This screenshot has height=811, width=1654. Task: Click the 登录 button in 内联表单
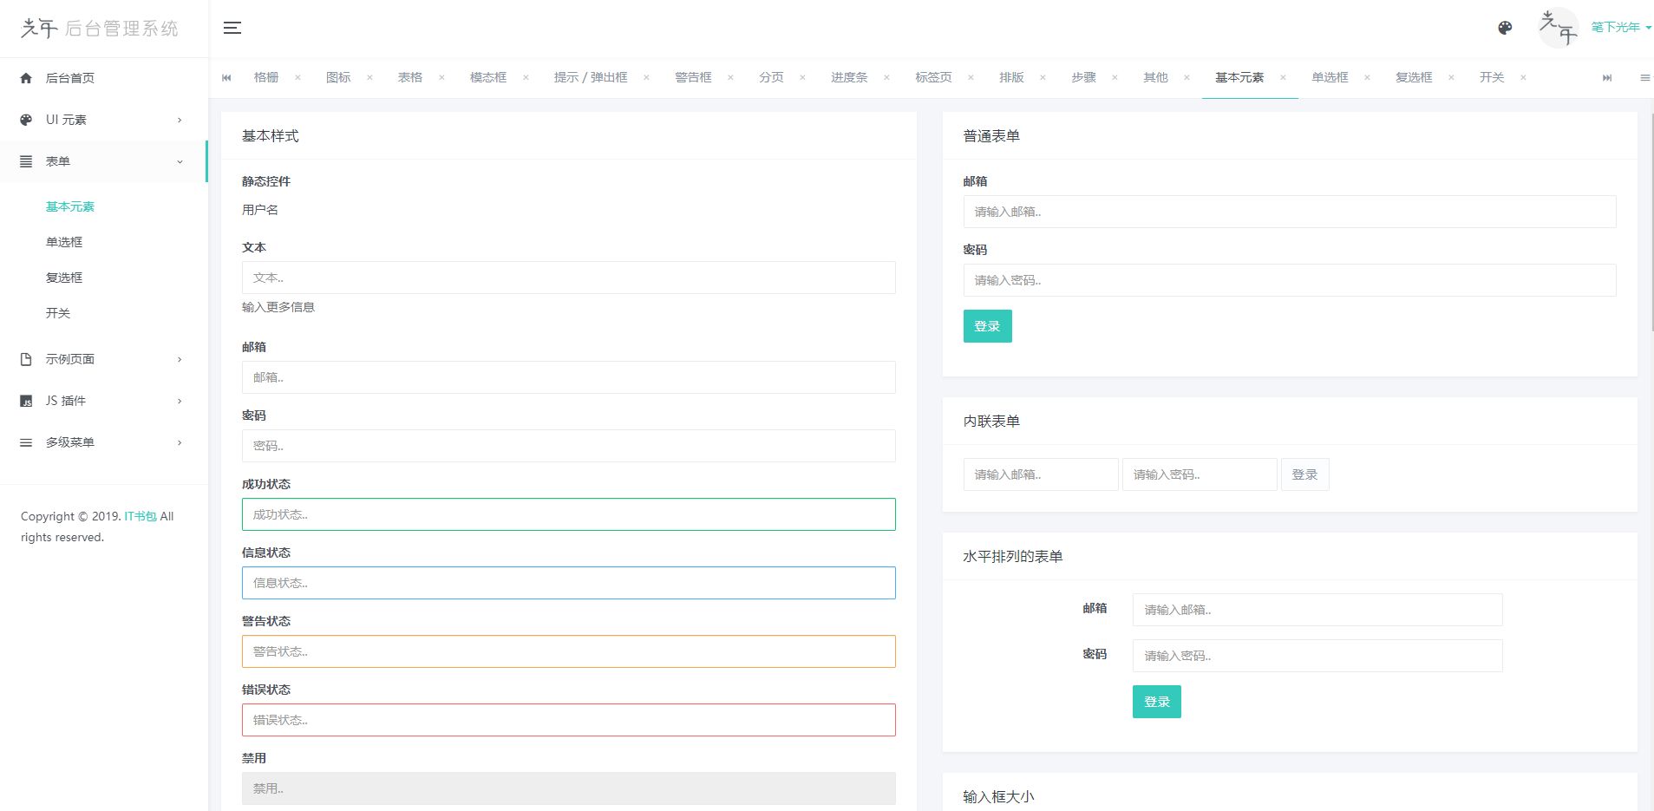(x=1304, y=474)
